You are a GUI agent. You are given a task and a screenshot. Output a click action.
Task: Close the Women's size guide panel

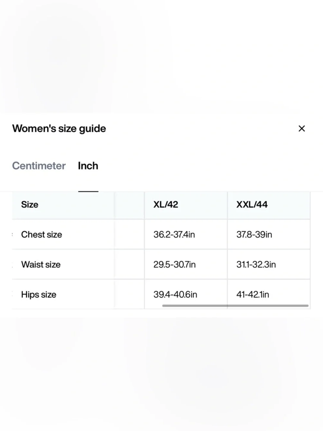302,128
